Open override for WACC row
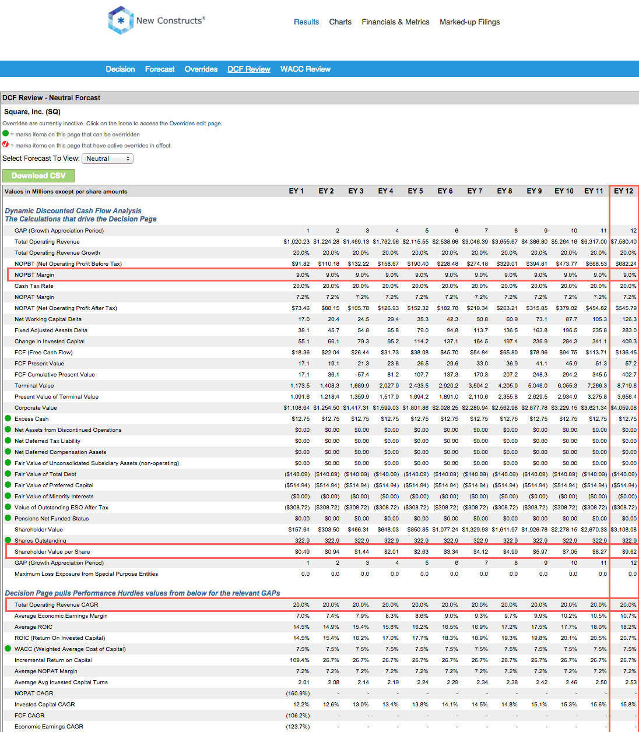 pos(8,649)
